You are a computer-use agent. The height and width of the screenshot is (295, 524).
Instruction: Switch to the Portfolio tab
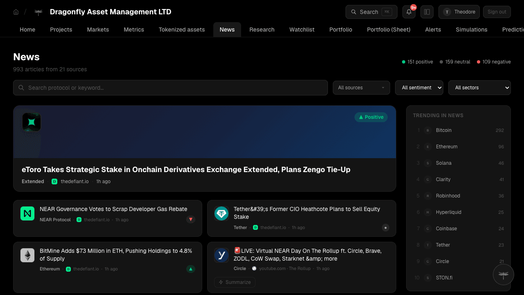click(341, 29)
